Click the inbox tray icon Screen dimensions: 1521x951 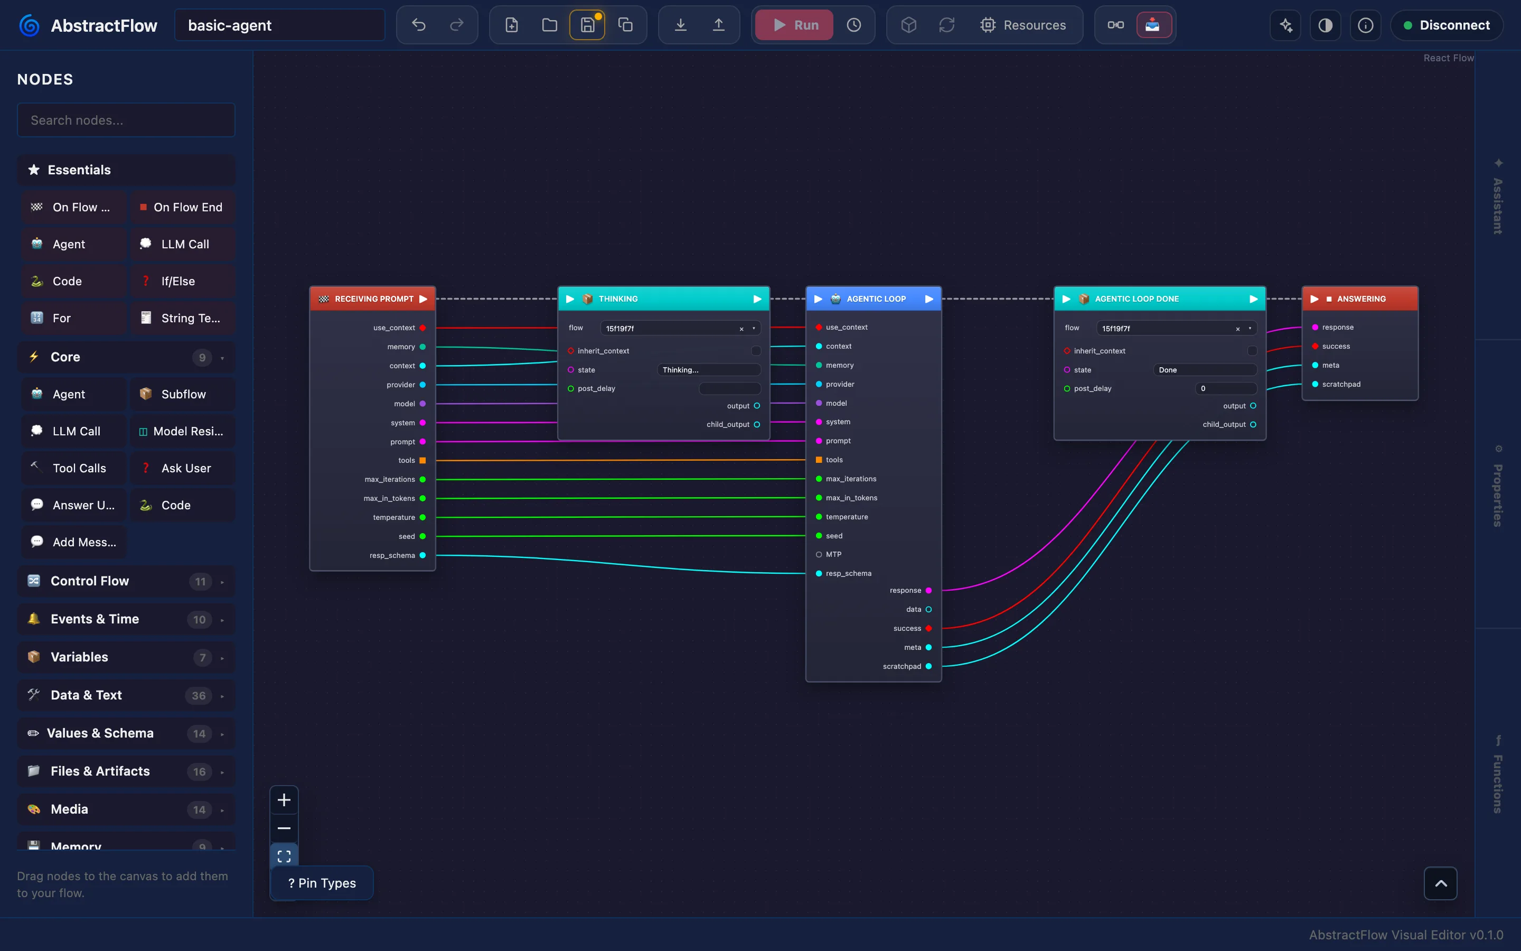(x=1153, y=25)
